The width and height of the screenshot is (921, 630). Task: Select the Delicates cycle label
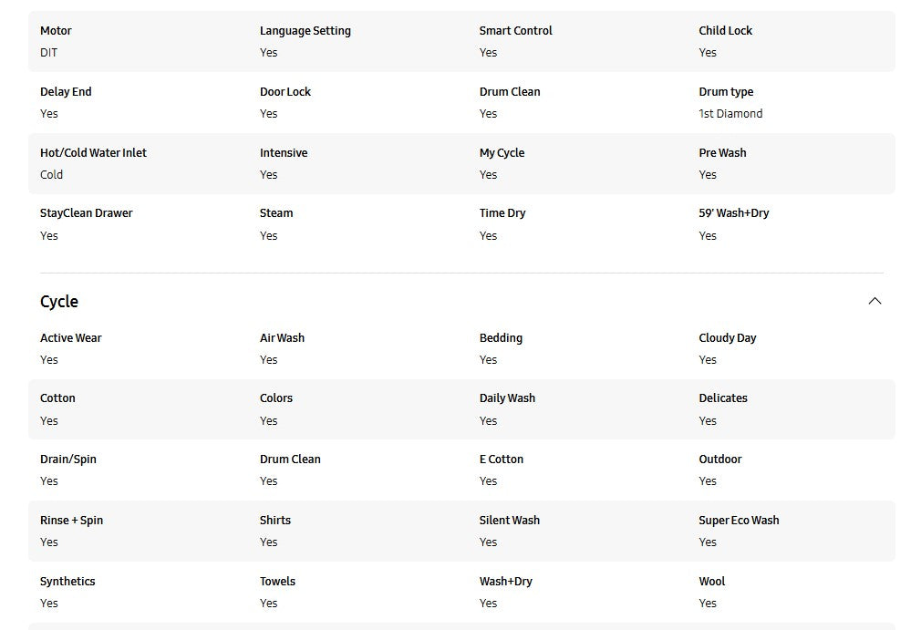coord(723,398)
